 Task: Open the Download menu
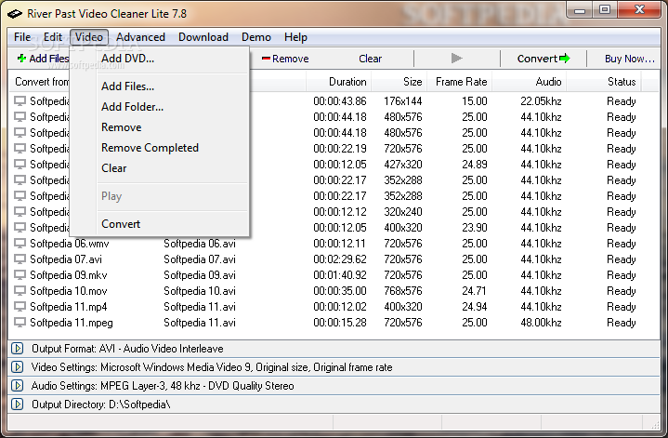(x=203, y=37)
